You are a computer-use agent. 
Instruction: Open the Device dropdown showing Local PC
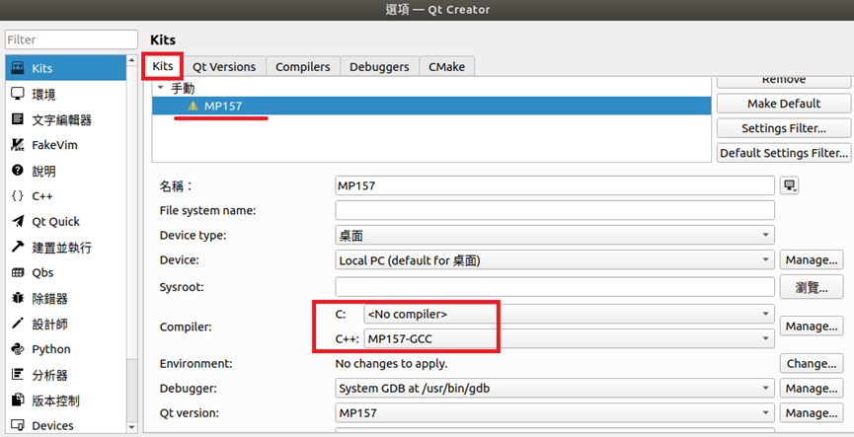555,260
